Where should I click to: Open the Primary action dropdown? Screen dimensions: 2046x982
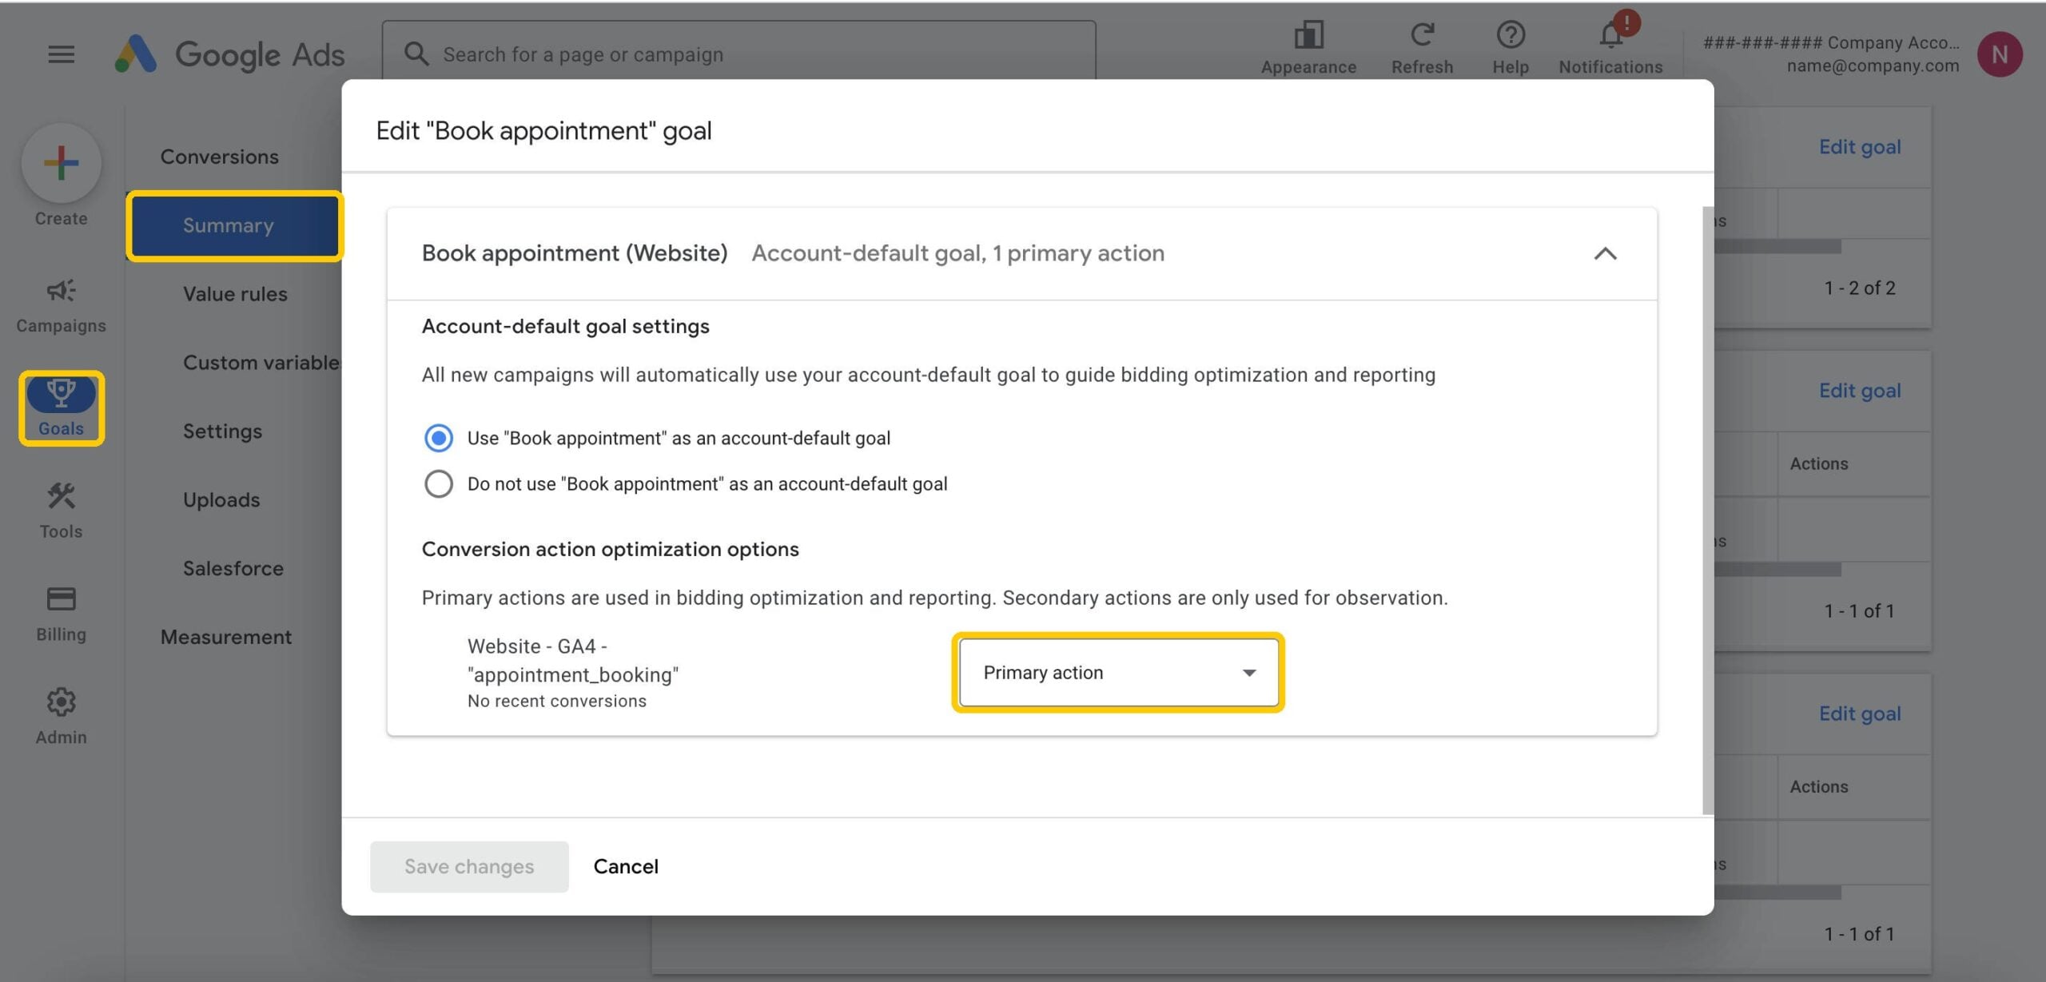click(x=1118, y=673)
